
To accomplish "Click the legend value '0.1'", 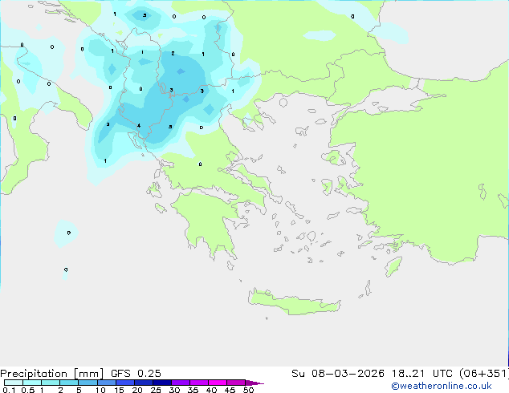I will [x=9, y=390].
